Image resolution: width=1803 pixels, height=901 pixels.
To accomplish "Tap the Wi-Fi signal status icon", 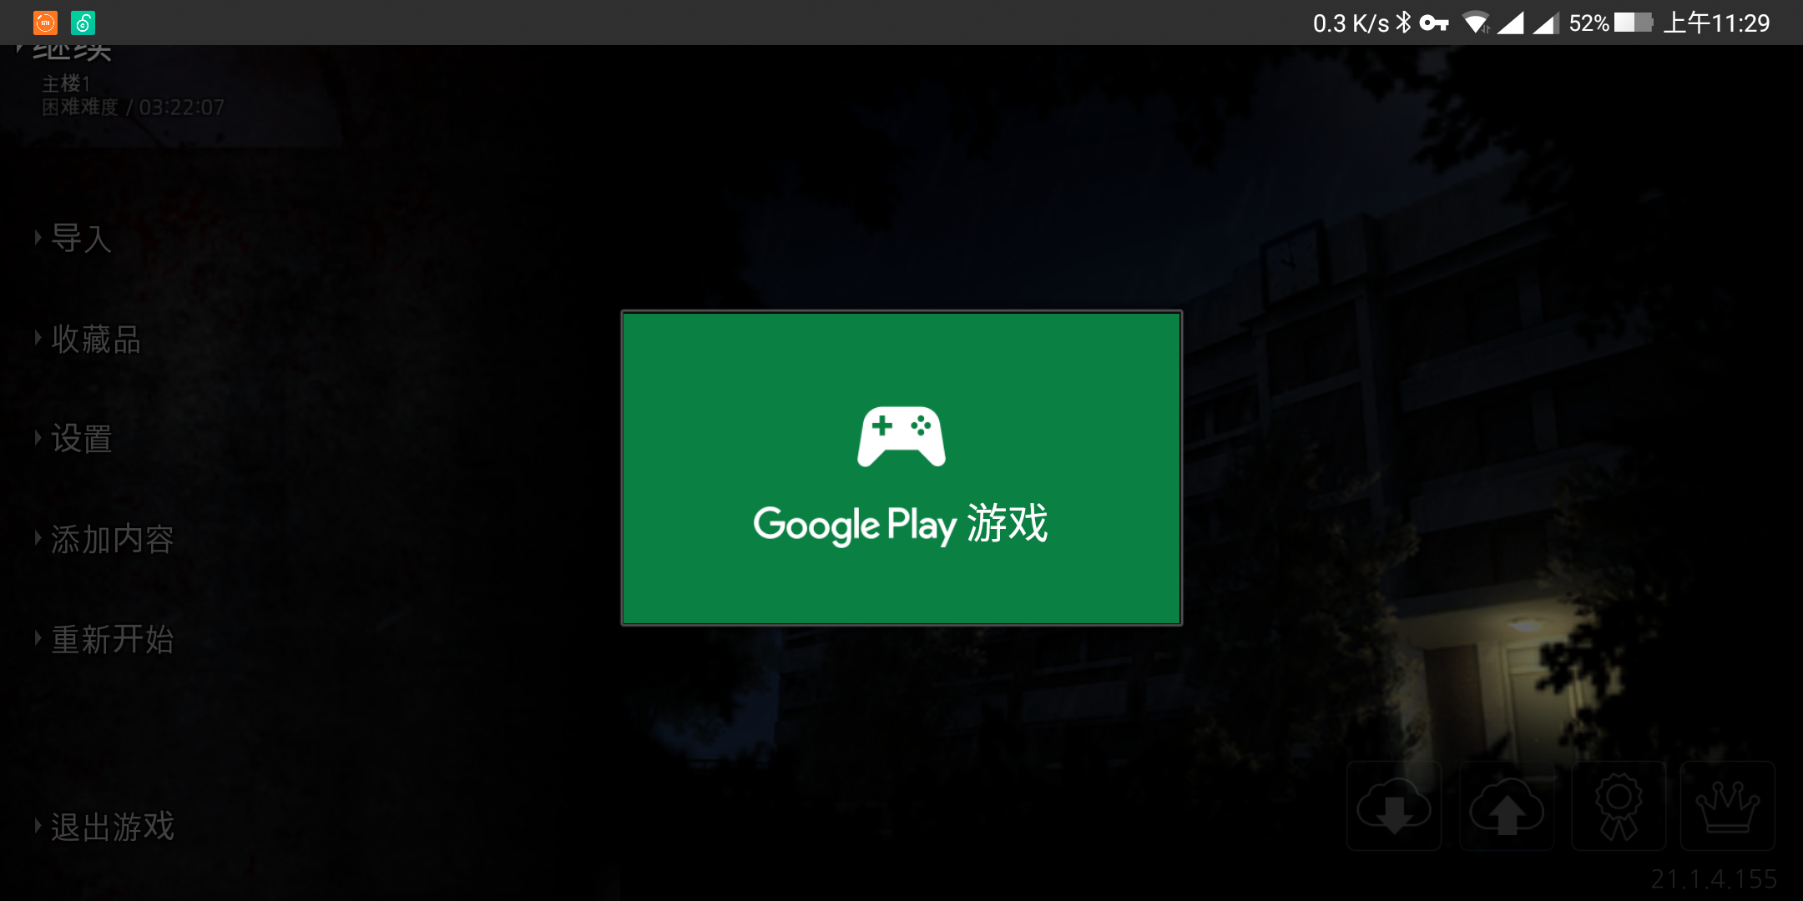I will (x=1477, y=23).
